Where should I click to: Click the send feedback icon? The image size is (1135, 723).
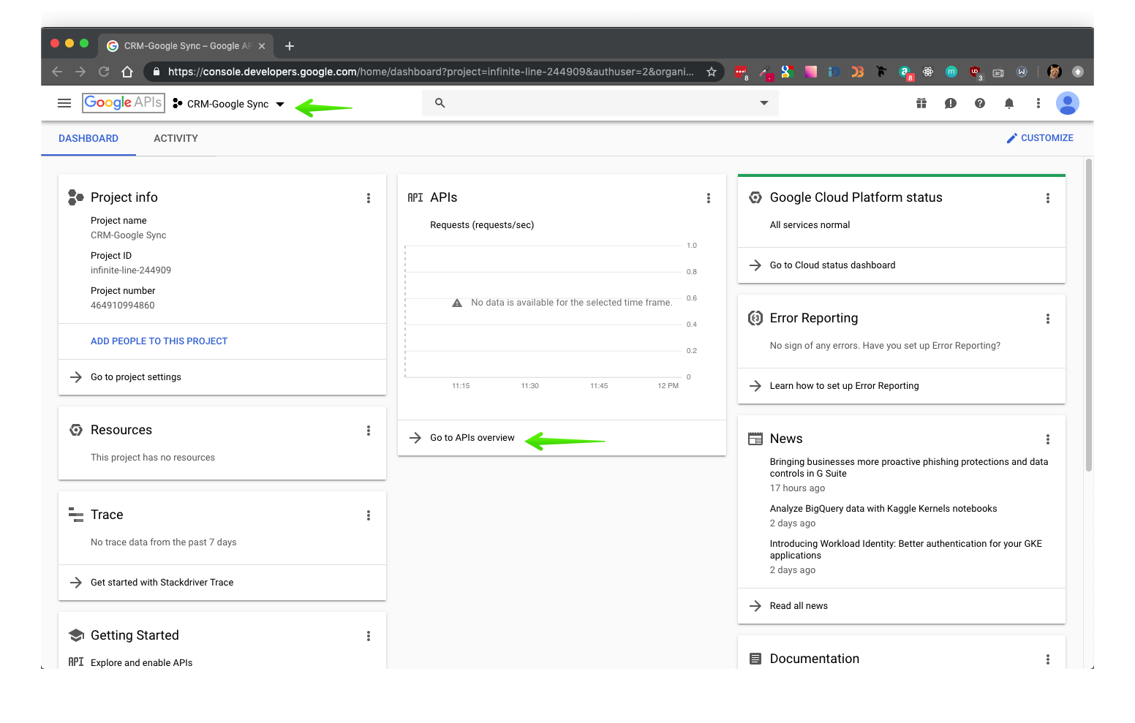click(x=951, y=103)
